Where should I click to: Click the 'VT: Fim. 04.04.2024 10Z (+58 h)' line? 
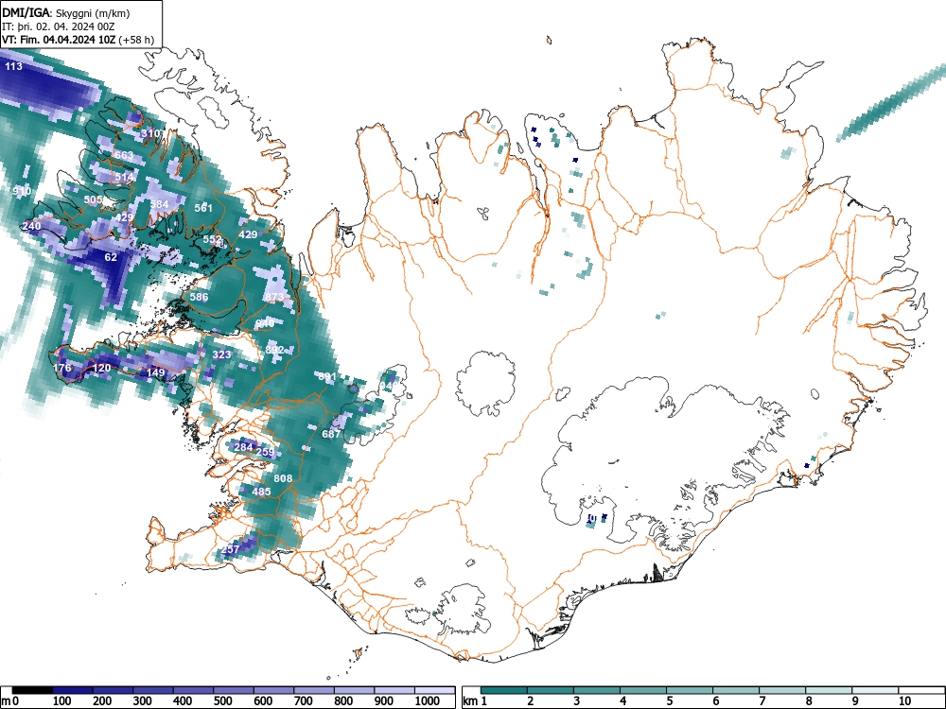tap(78, 40)
